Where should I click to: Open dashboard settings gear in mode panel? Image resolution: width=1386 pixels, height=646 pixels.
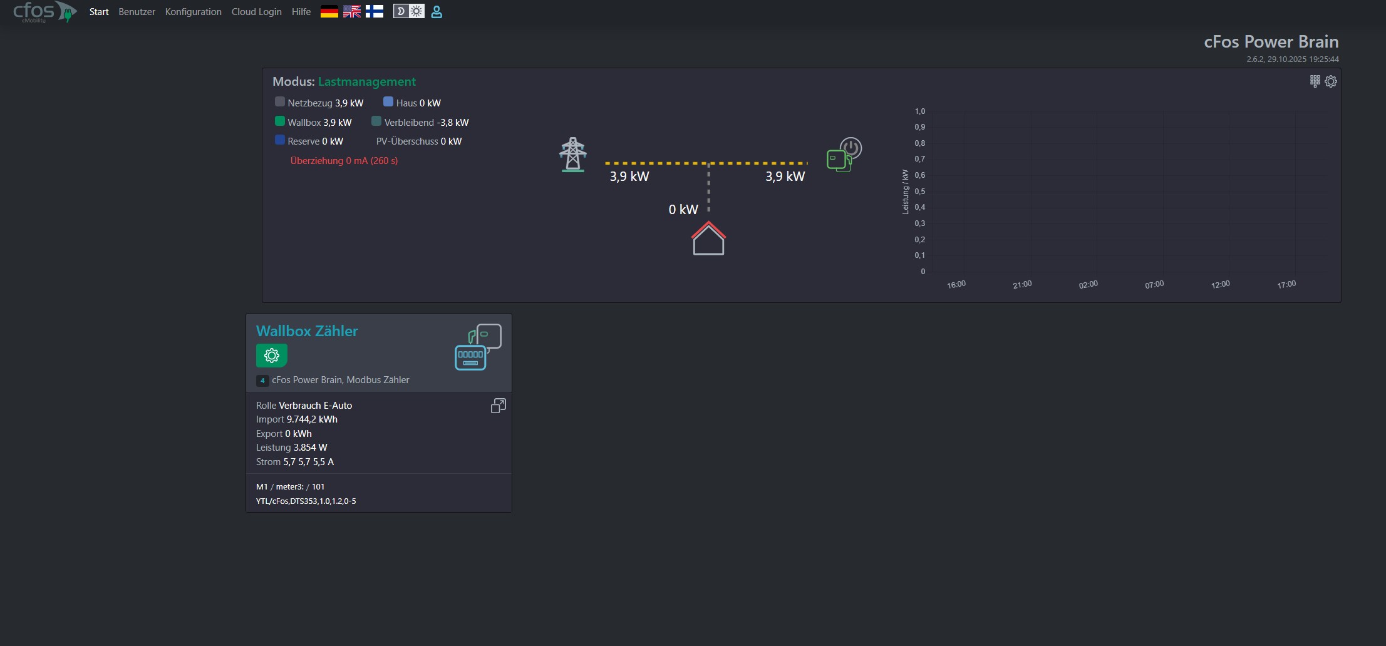[x=1331, y=81]
